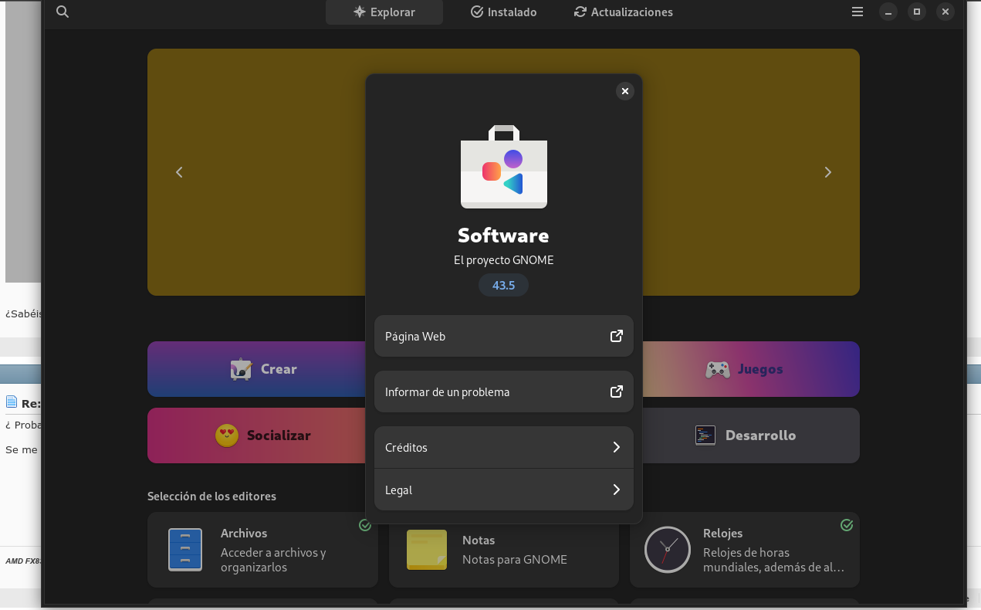Click the terminal icon in Desarrollo
The image size is (981, 610).
pyautogui.click(x=705, y=435)
